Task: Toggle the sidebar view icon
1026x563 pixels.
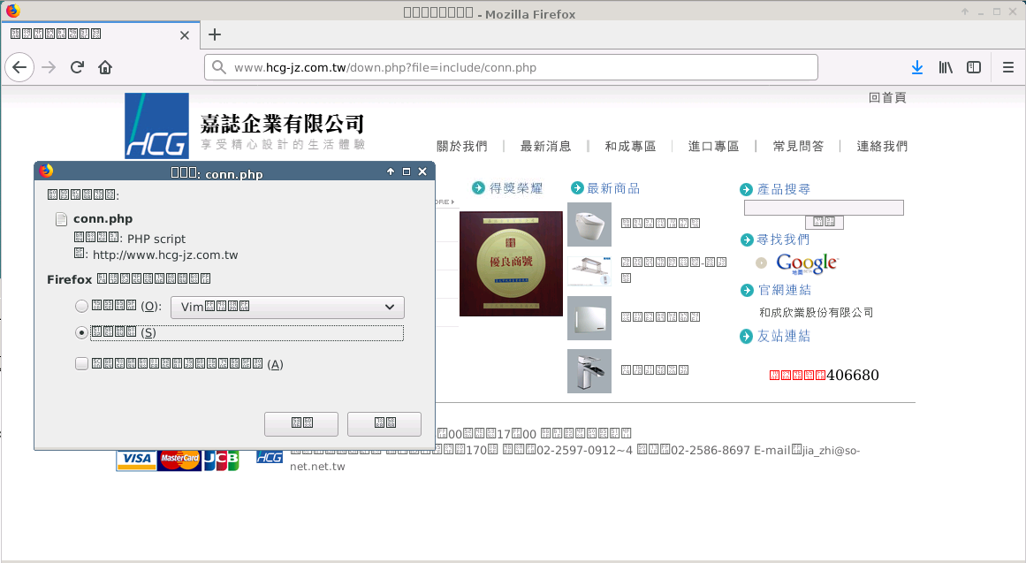Action: point(974,67)
